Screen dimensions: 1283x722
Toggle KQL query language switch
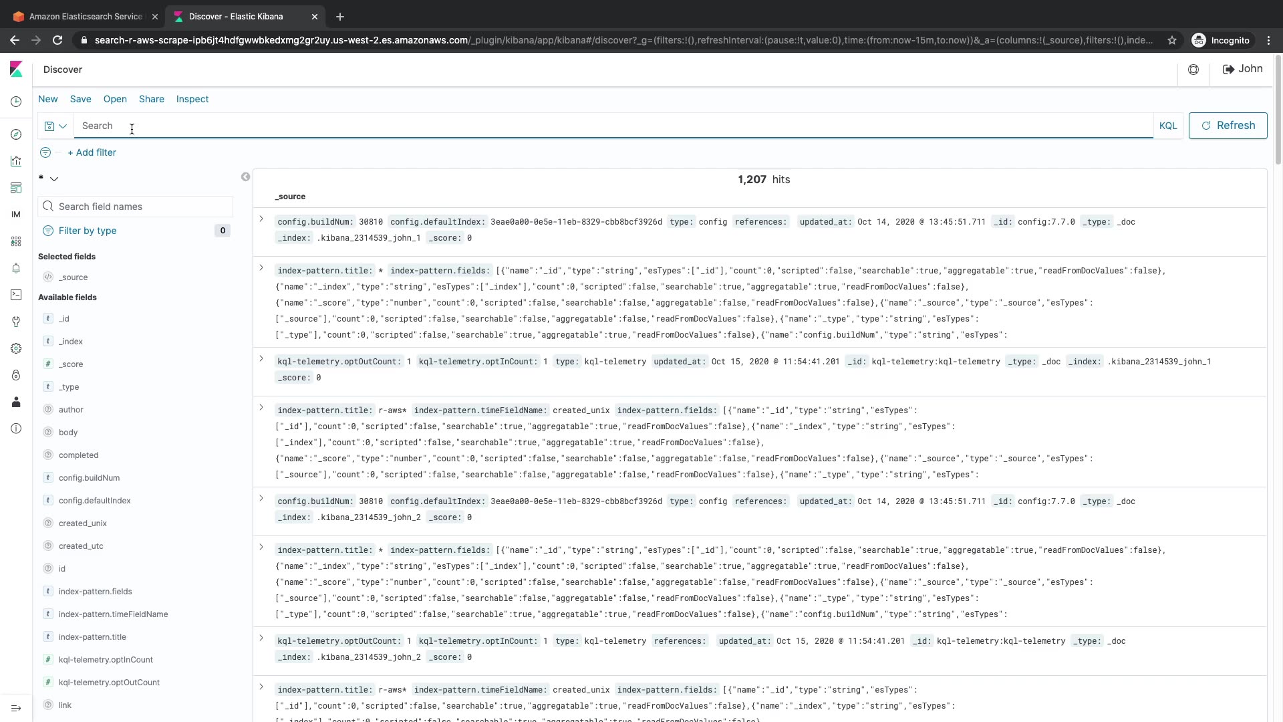tap(1167, 126)
